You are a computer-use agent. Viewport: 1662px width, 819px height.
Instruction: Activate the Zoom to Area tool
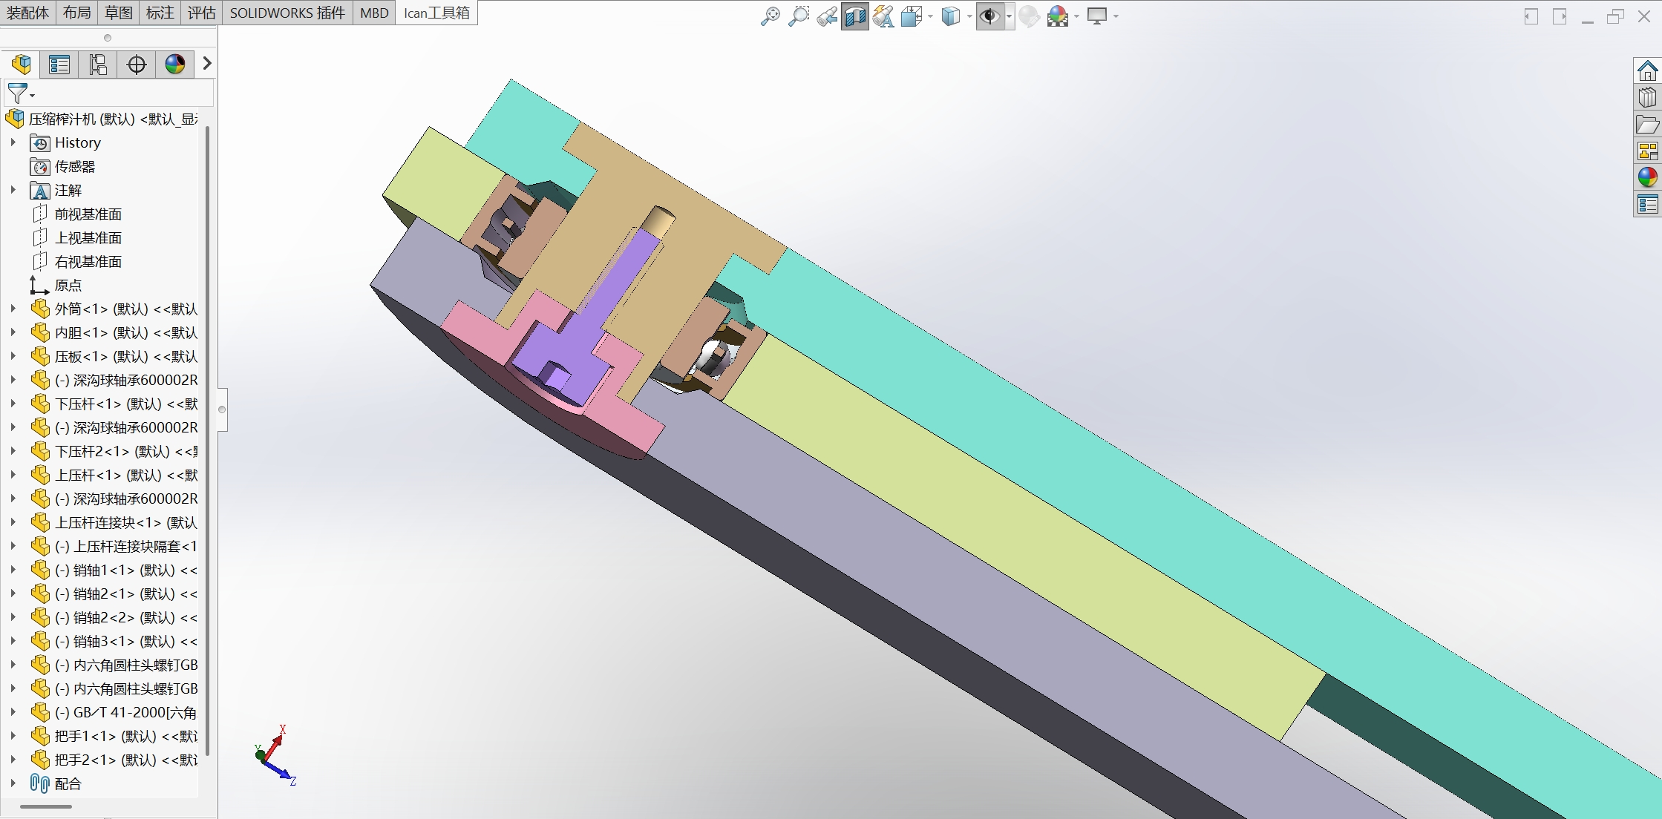pos(799,16)
